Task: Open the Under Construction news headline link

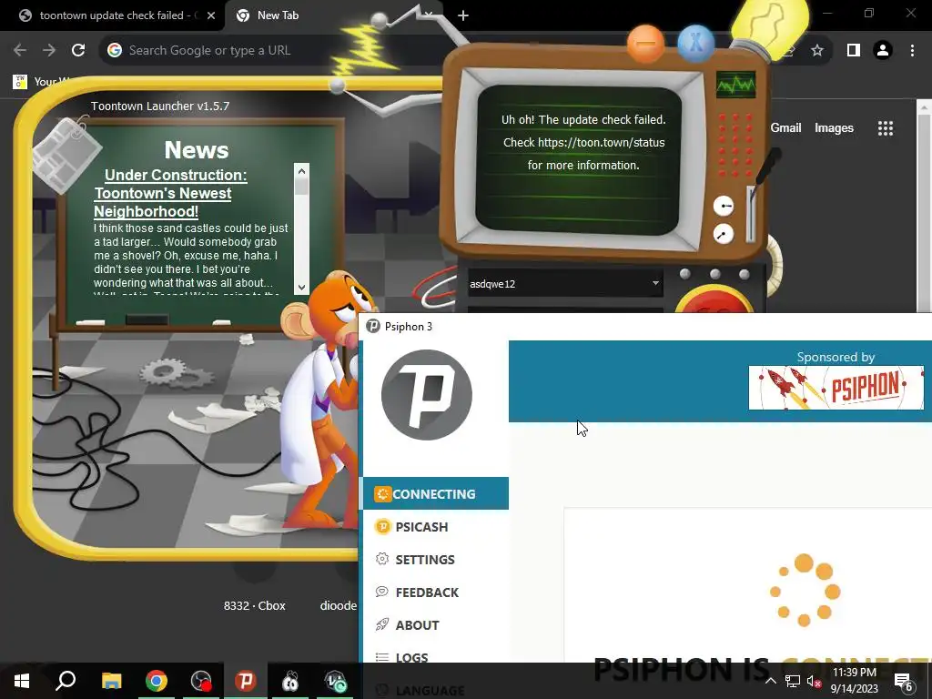Action: (x=170, y=193)
